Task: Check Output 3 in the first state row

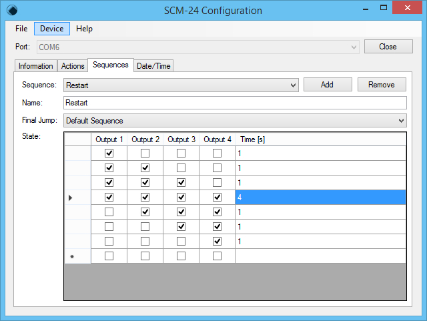Action: pyautogui.click(x=181, y=153)
